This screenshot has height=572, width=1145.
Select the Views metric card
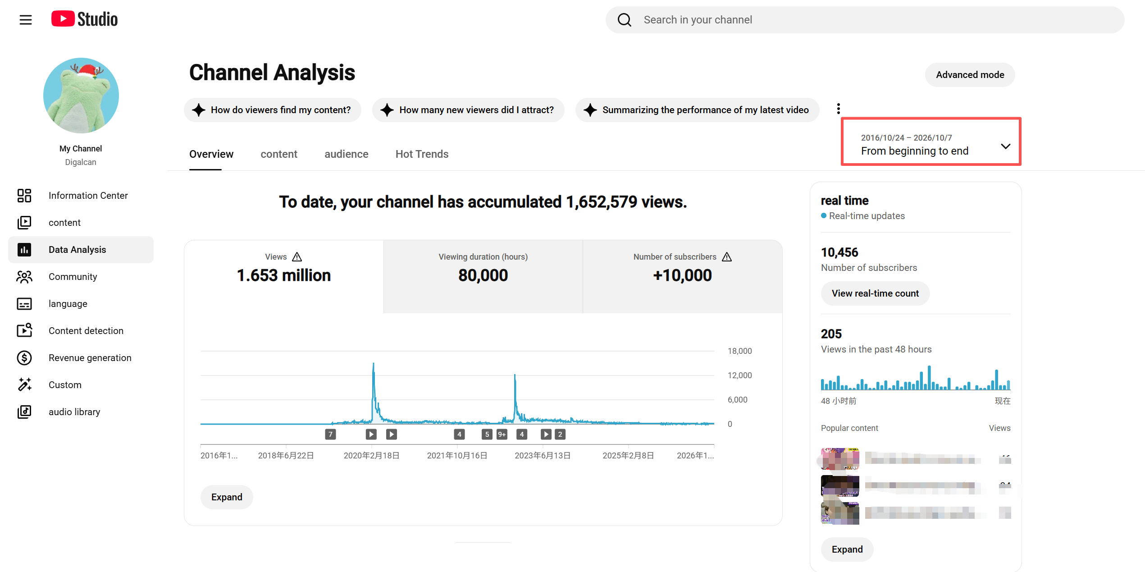coord(284,276)
